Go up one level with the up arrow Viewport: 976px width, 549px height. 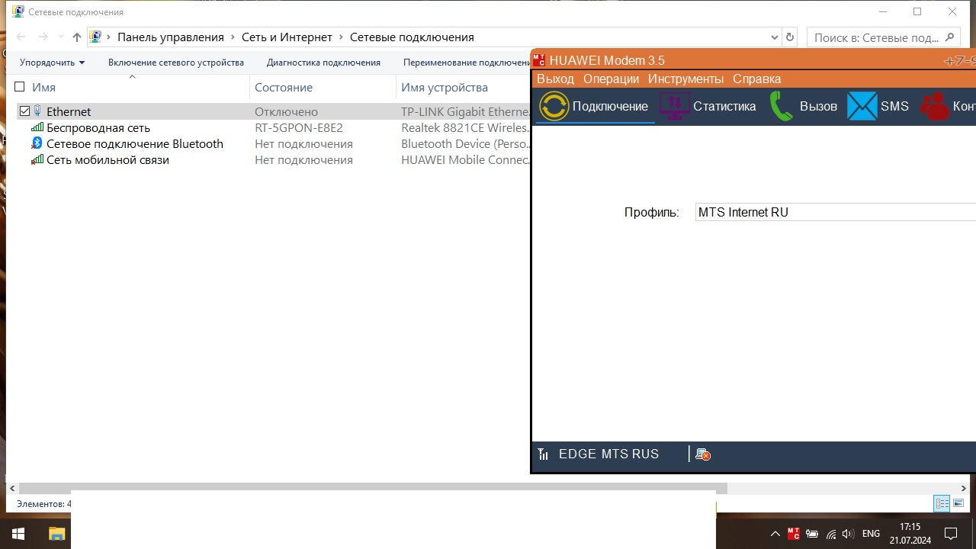pos(77,37)
